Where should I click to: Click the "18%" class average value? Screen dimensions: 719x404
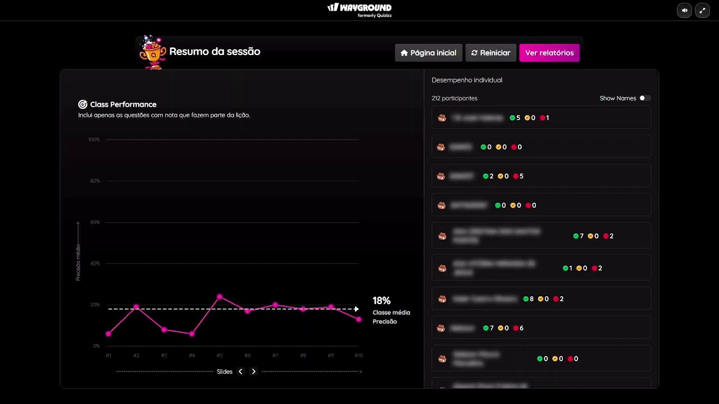pos(381,301)
